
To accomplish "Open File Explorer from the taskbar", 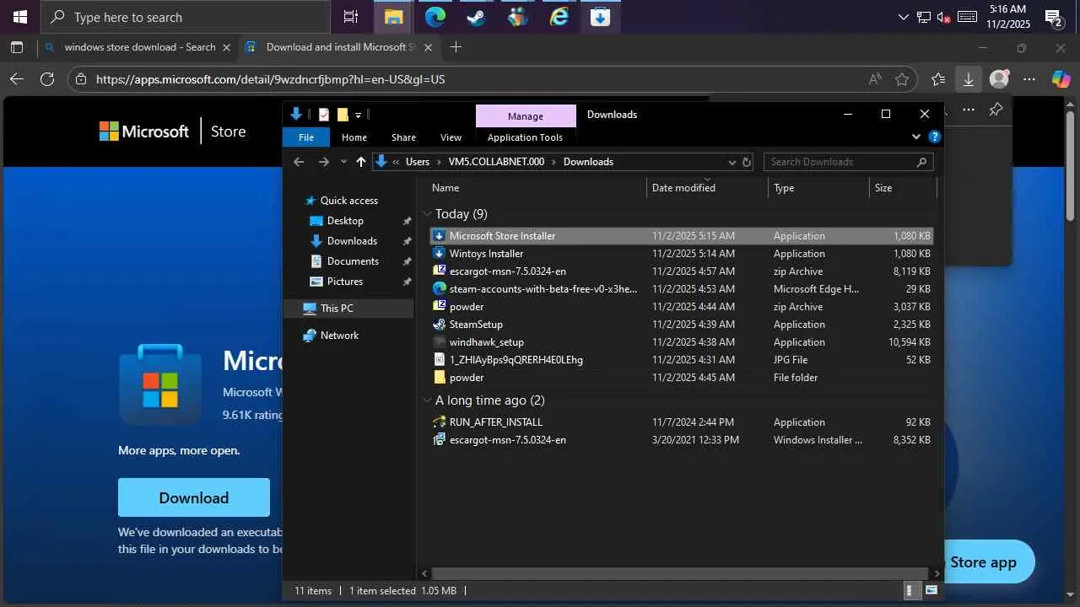I will click(393, 17).
